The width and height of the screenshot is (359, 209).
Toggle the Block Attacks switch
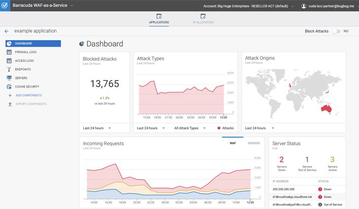click(x=336, y=31)
